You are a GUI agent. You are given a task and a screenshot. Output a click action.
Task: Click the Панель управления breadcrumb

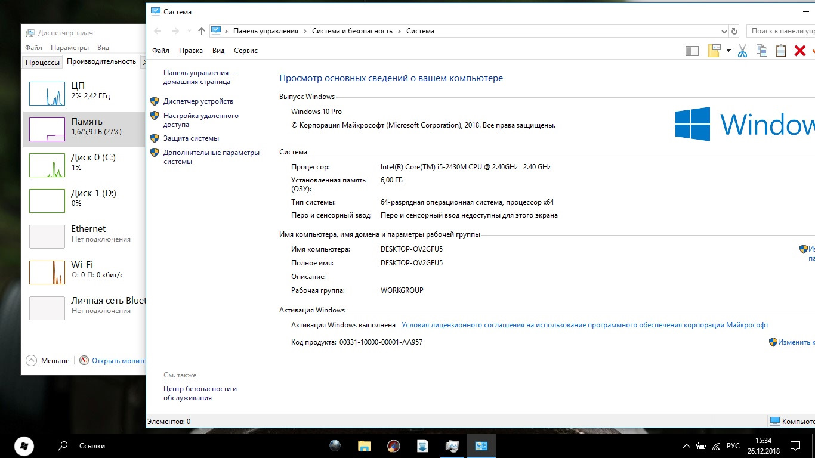266,31
